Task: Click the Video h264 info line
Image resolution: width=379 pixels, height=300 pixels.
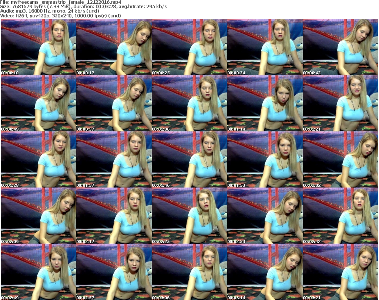Action: pyautogui.click(x=60, y=16)
